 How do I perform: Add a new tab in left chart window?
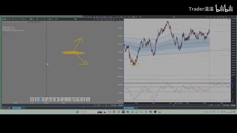(24, 108)
